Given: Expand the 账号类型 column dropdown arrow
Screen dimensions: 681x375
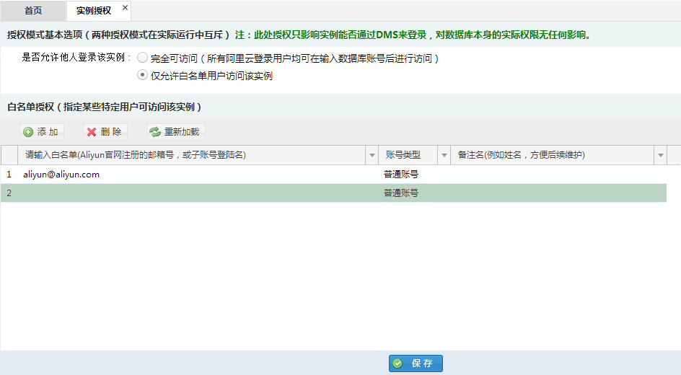Looking at the screenshot, I should pos(444,155).
